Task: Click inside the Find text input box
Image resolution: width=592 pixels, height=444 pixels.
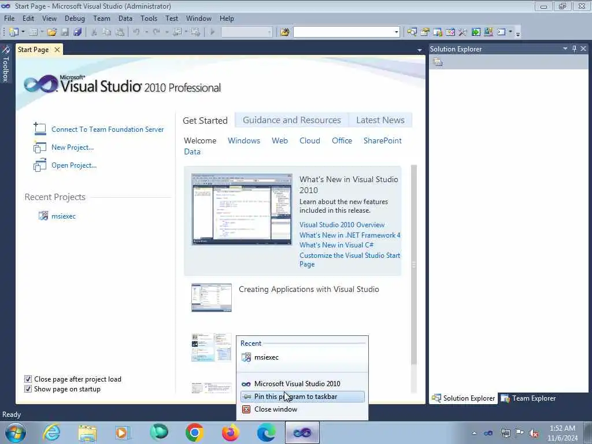Action: [x=343, y=32]
